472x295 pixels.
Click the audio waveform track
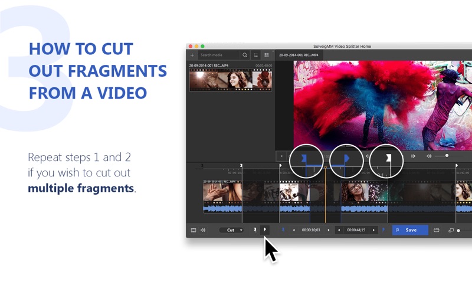[x=337, y=209]
